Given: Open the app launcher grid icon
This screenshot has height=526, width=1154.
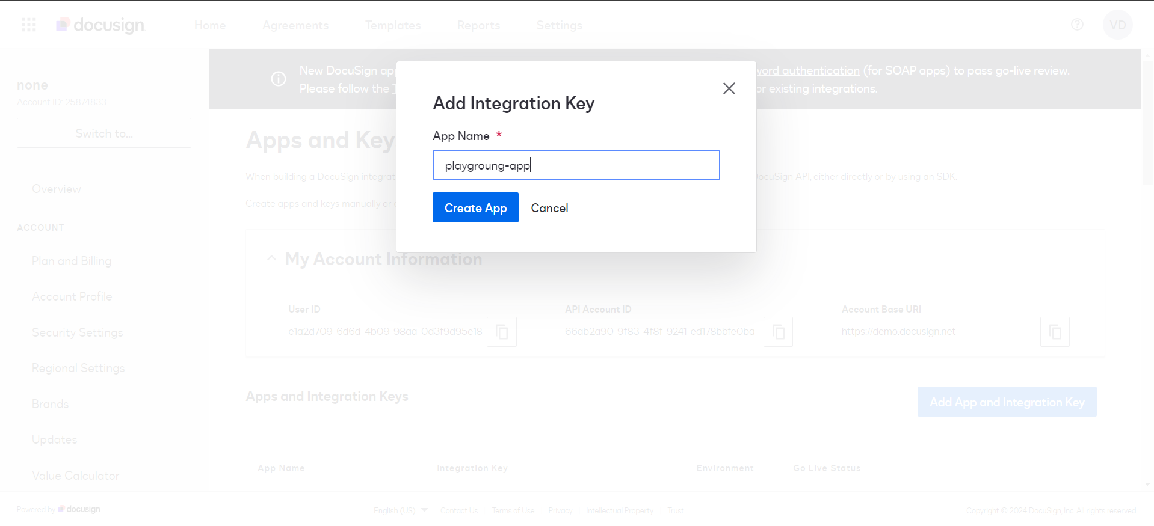Looking at the screenshot, I should 29,25.
